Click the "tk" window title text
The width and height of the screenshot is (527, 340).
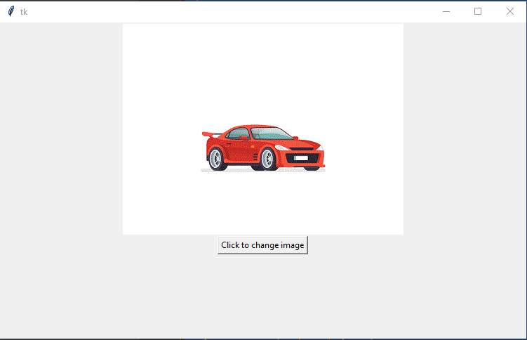24,11
